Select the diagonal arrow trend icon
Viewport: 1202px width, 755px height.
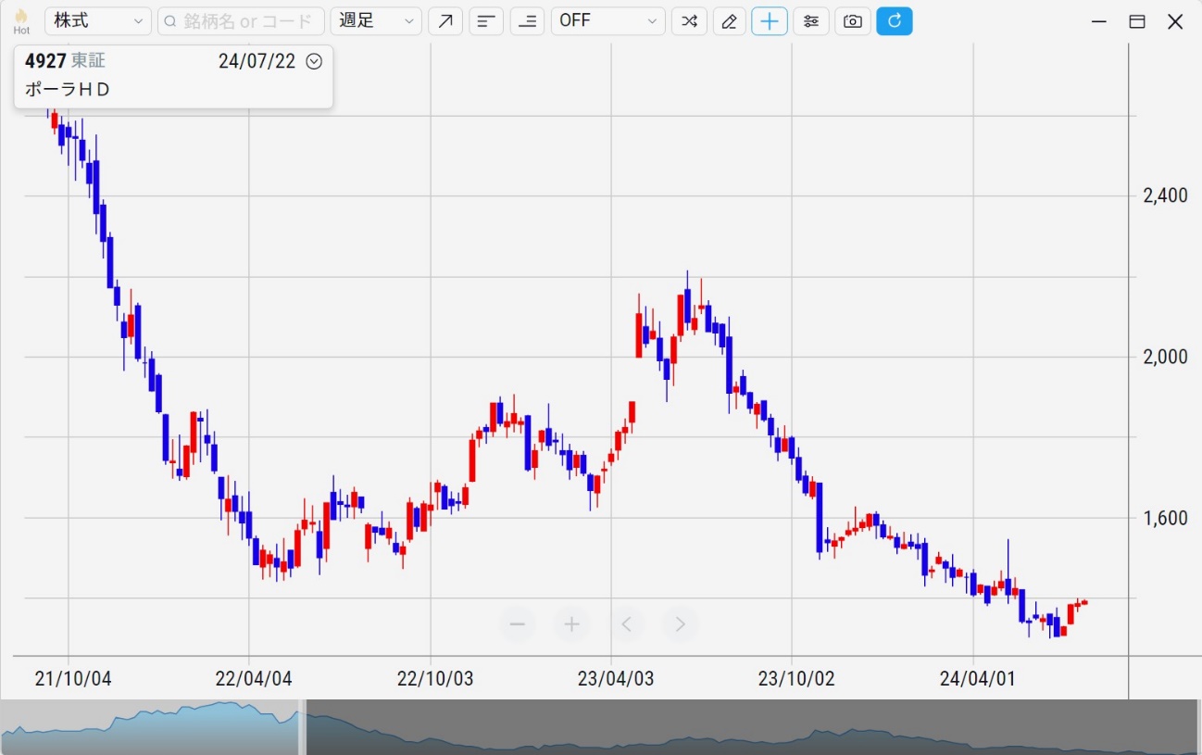[445, 21]
